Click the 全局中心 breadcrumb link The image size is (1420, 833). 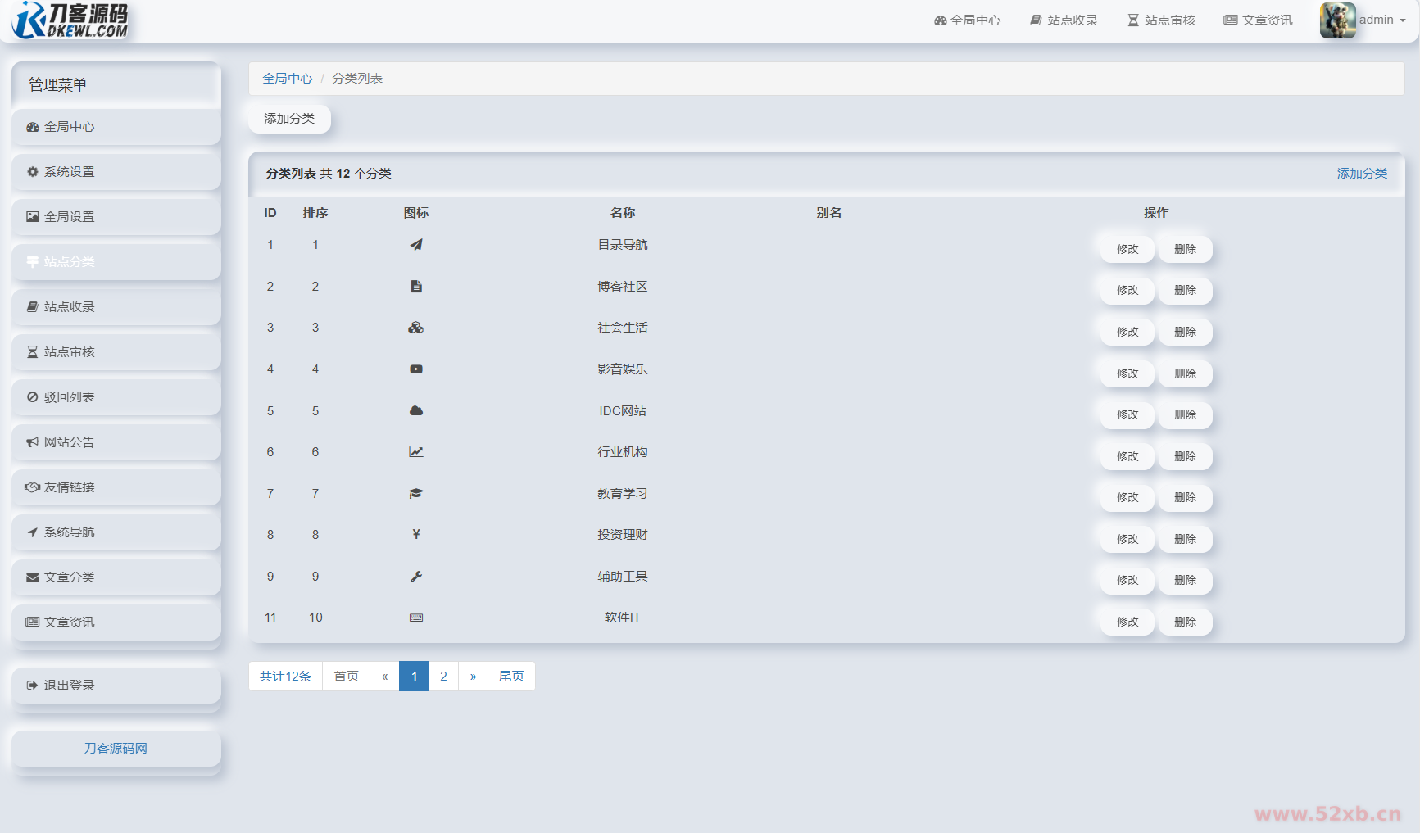(287, 79)
